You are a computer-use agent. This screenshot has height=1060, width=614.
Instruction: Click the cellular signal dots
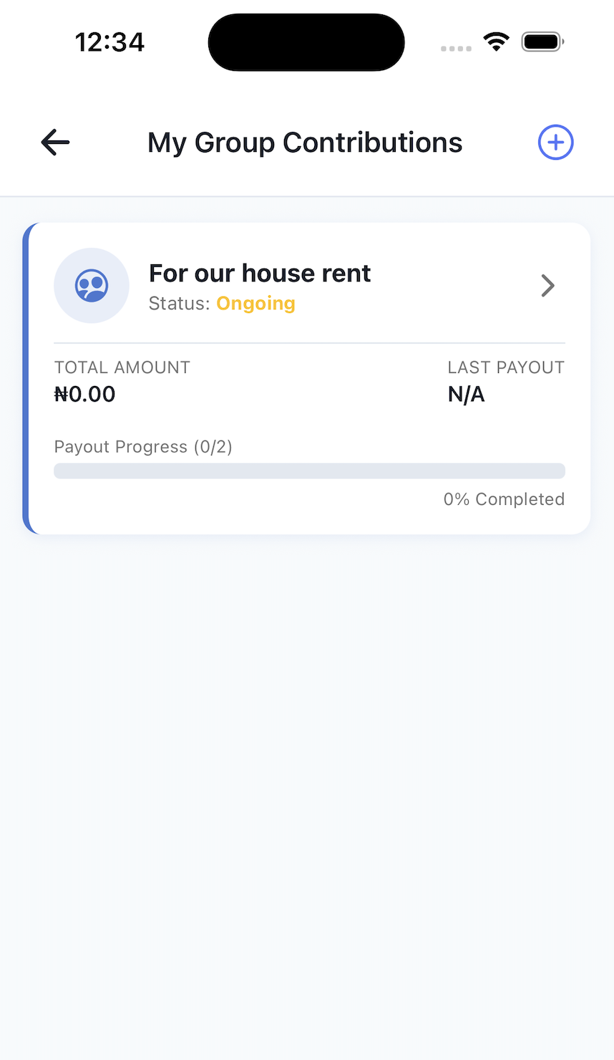coord(456,48)
